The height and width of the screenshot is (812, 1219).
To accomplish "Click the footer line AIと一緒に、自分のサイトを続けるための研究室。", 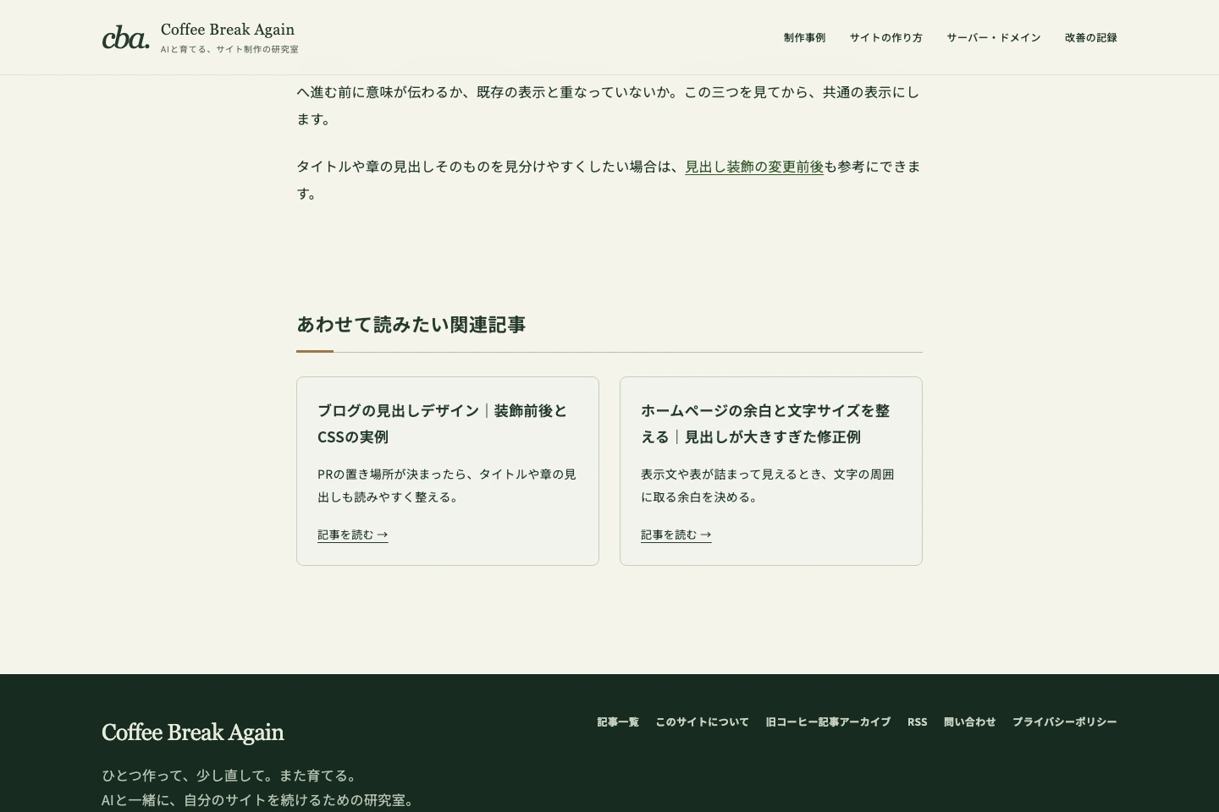I will pos(260,800).
